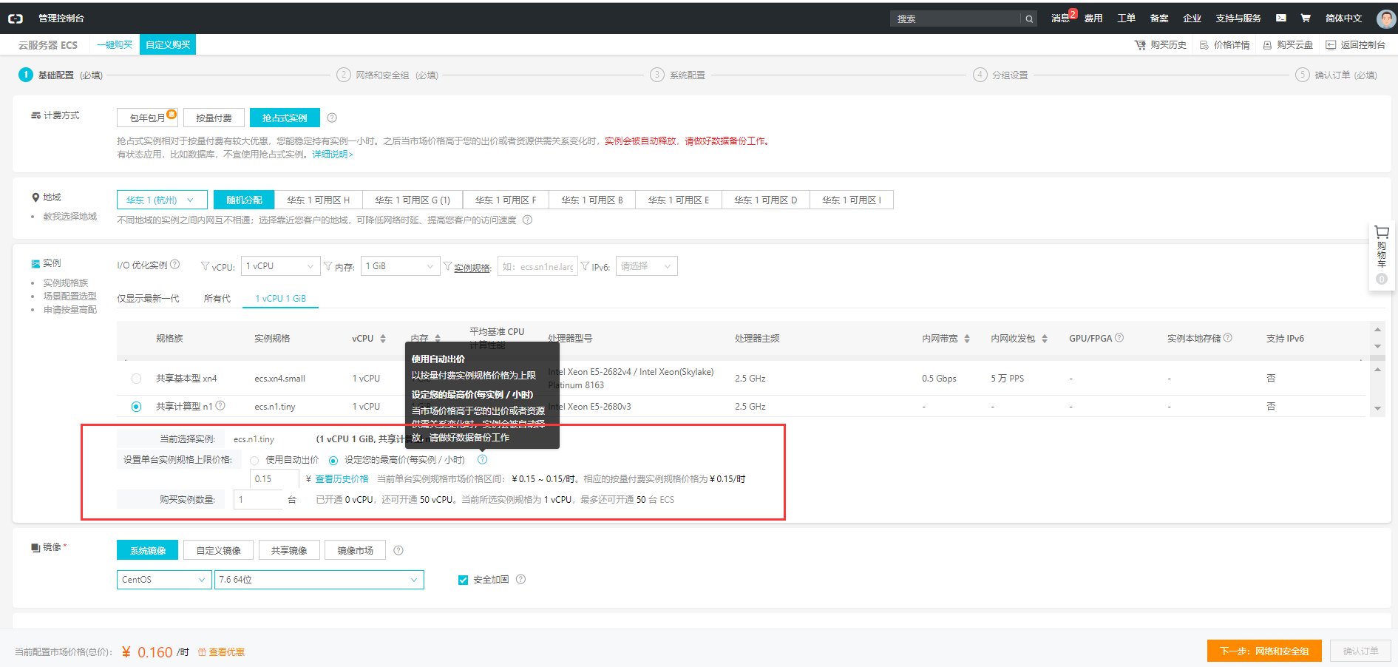This screenshot has height=667, width=1398.
Task: Click the help icon after the region latency note
Action: pos(527,220)
